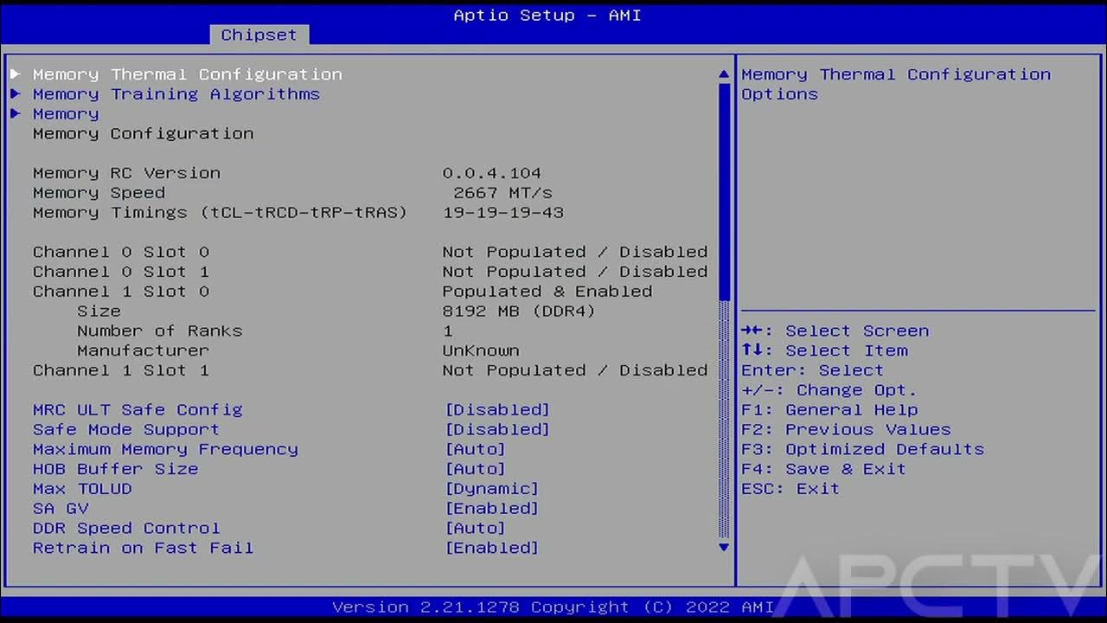Click the 2667 MT/s speed value
Image resolution: width=1107 pixels, height=623 pixels.
point(502,193)
